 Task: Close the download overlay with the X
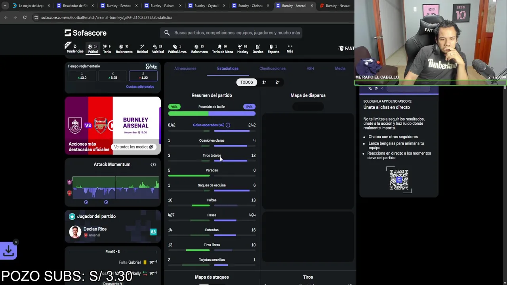point(16,241)
